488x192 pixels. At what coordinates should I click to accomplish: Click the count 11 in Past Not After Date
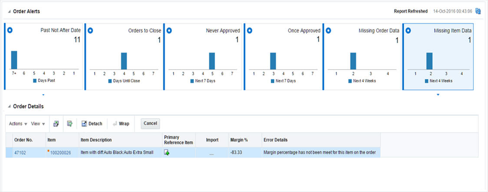[x=77, y=40]
